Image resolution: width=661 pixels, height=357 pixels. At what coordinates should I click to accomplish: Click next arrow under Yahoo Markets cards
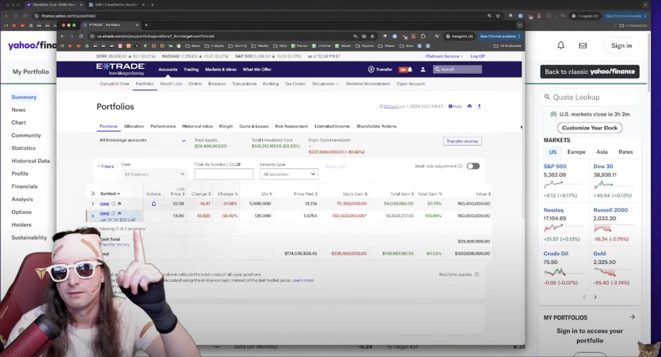pos(595,297)
